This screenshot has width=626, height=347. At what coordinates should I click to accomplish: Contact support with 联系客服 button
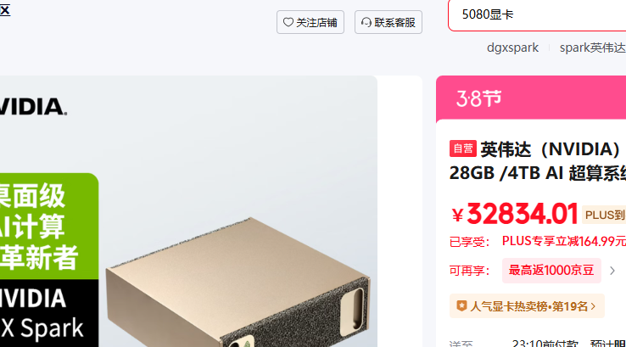[x=388, y=22]
